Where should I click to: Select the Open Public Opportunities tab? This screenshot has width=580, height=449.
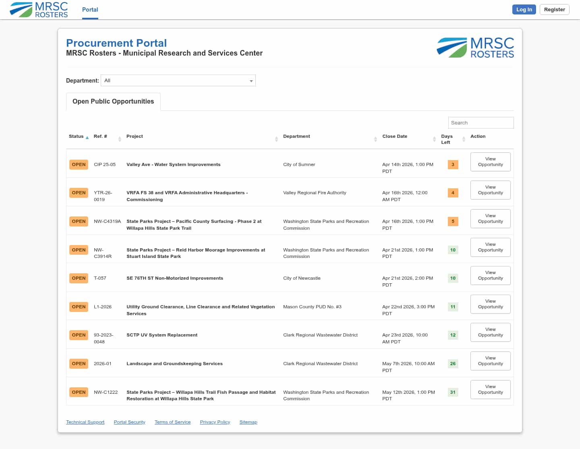113,102
